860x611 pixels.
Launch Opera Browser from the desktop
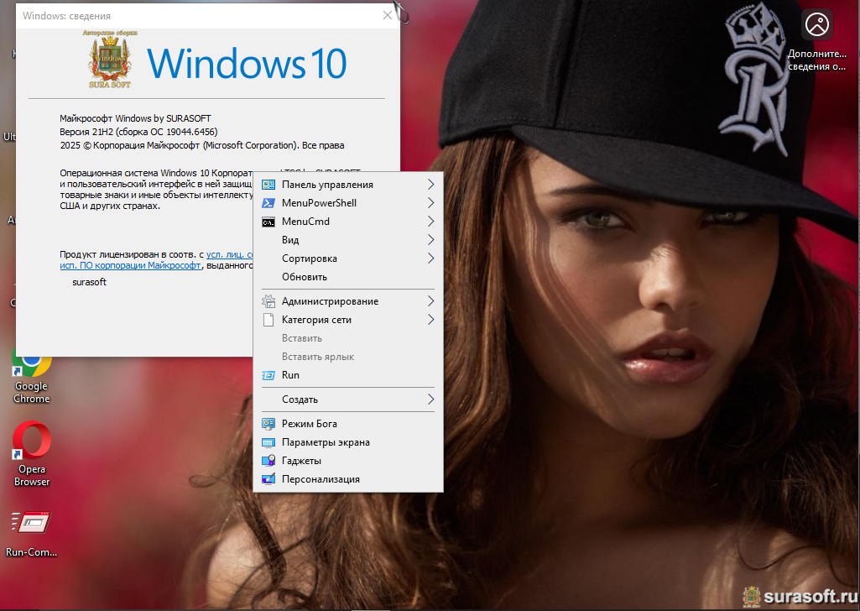31,443
